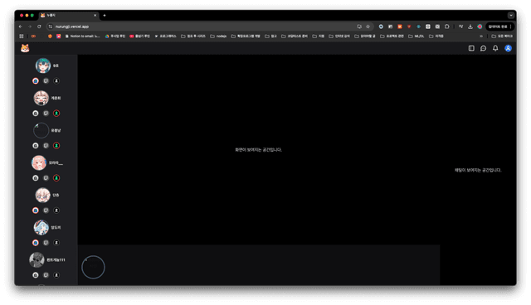Image resolution: width=531 pixels, height=305 pixels.
Task: Click the Notion to email bookmark
Action: click(x=82, y=36)
